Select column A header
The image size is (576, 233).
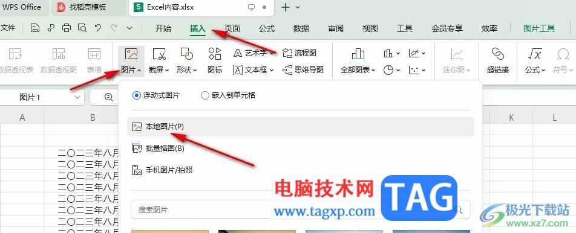pyautogui.click(x=22, y=117)
